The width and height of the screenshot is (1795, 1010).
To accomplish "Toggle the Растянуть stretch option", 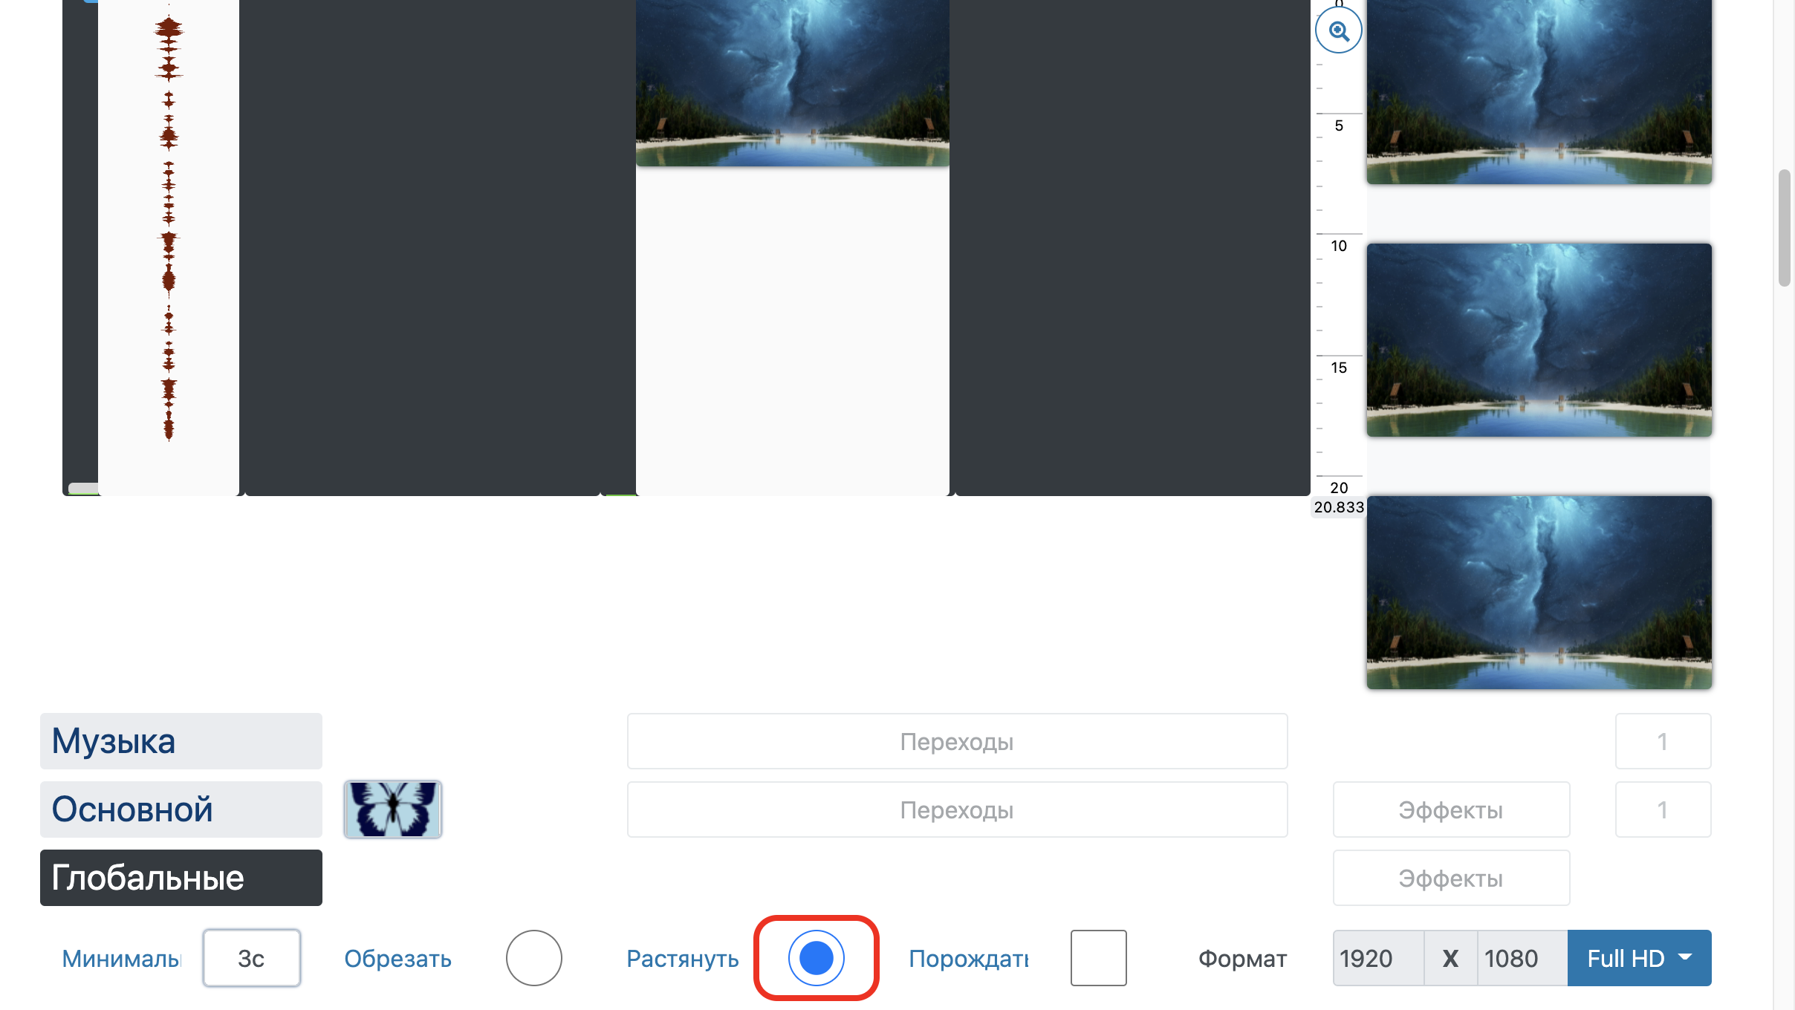I will [815, 958].
